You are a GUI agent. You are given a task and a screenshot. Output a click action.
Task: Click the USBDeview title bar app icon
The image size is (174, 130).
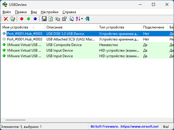[5, 5]
